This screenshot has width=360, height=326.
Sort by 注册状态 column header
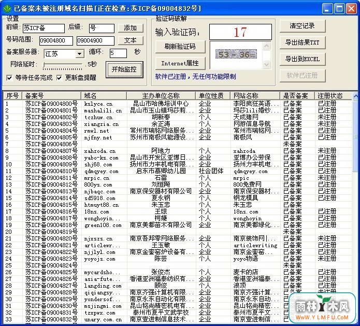click(334, 95)
